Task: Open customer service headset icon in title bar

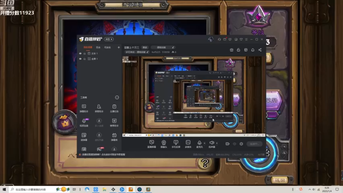Action: 219,39
